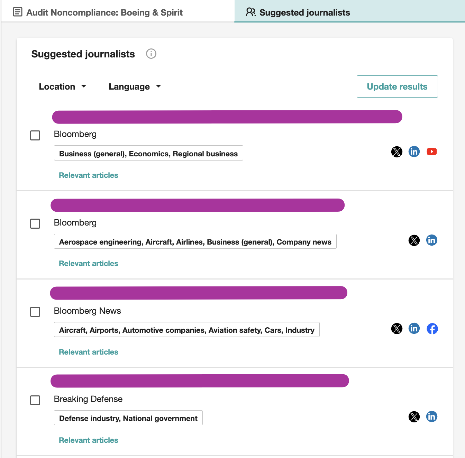Open X profile of first Bloomberg journalist
Image resolution: width=465 pixels, height=458 pixels.
point(397,152)
